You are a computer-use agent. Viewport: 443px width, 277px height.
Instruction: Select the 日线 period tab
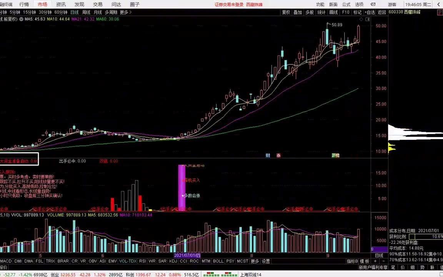75,12
